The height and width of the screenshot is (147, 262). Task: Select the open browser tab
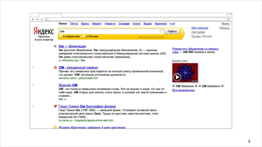(x=50, y=15)
